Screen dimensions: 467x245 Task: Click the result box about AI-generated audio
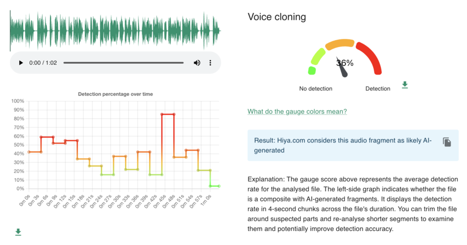pos(342,146)
